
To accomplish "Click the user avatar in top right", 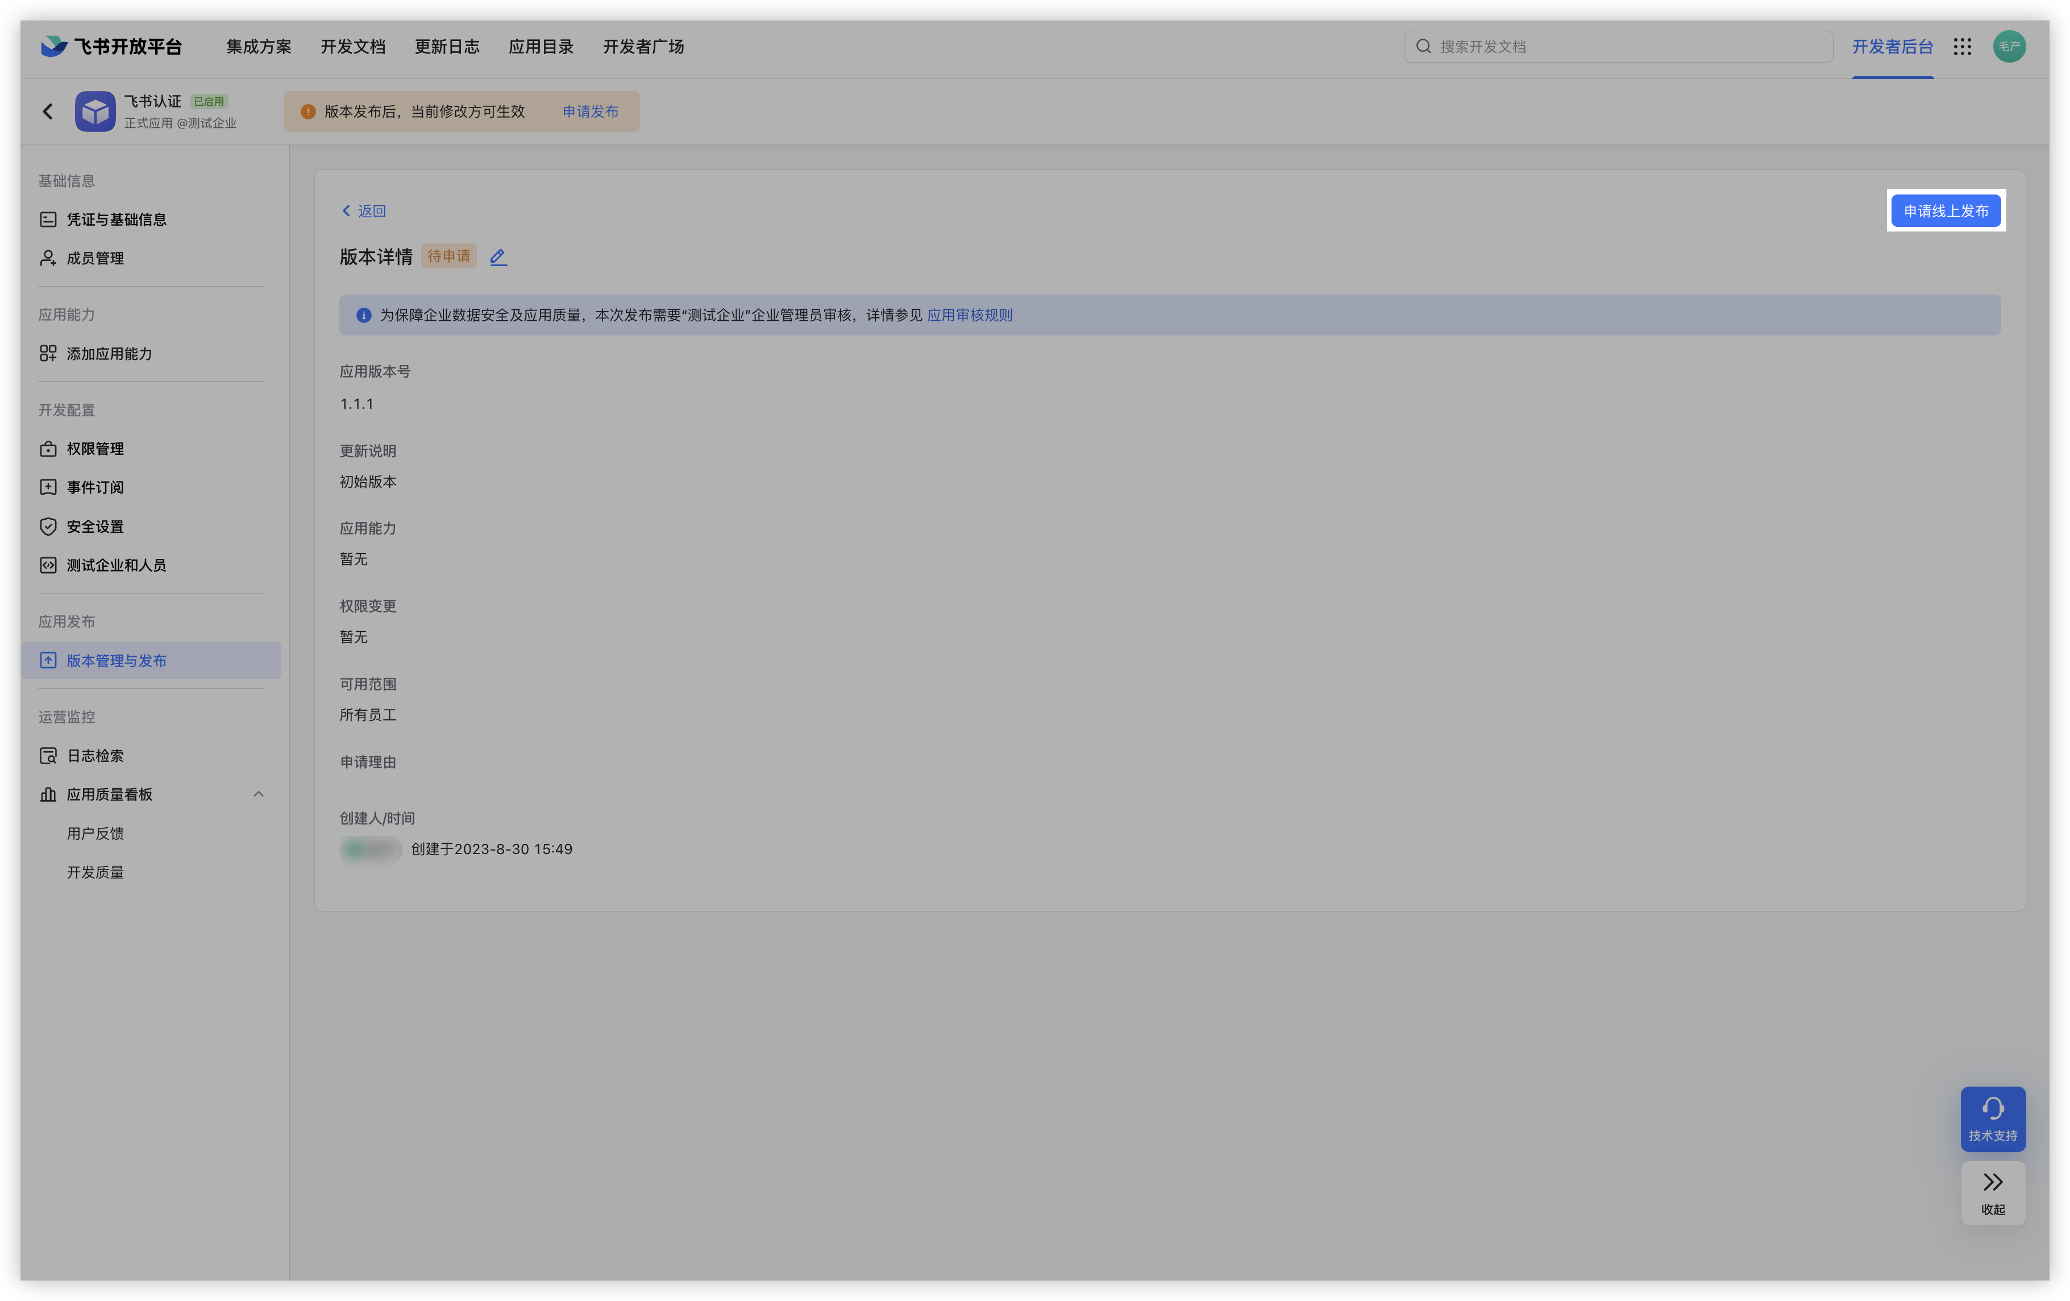I will tap(2009, 47).
